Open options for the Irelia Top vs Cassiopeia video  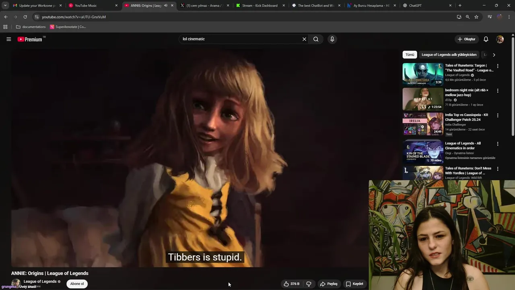[x=498, y=115]
